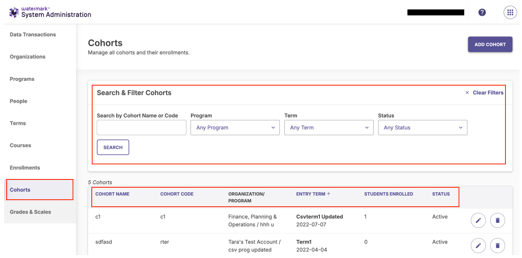Screen dimensions: 522x258
Task: Select cohort name cell 'sdfasd'
Action: pos(104,242)
